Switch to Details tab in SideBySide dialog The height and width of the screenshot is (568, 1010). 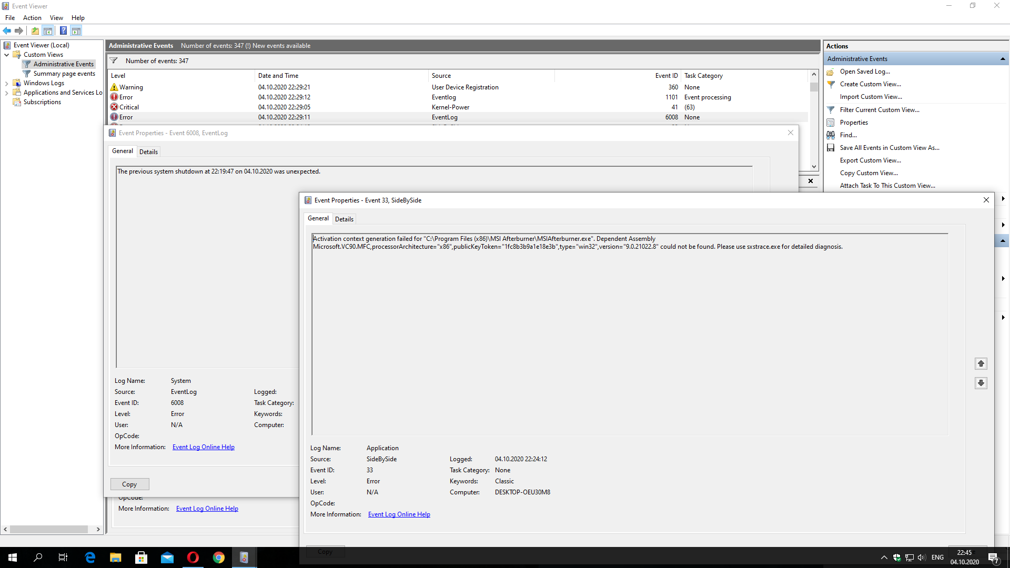pos(344,219)
